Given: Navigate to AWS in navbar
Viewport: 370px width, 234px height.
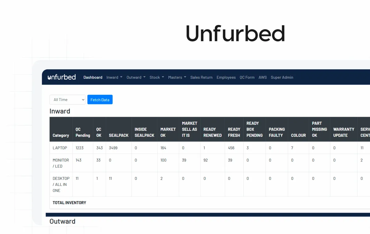Looking at the screenshot, I should point(263,77).
